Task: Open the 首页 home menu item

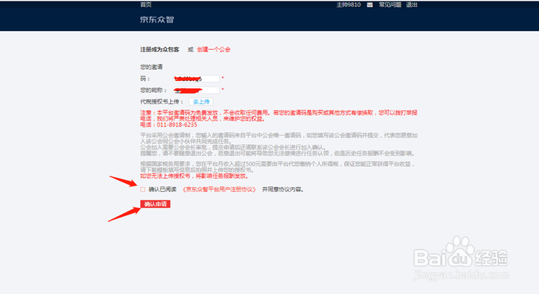Action: point(146,4)
